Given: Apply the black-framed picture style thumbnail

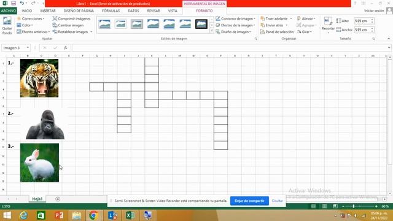Looking at the screenshot, I should click(201, 24).
